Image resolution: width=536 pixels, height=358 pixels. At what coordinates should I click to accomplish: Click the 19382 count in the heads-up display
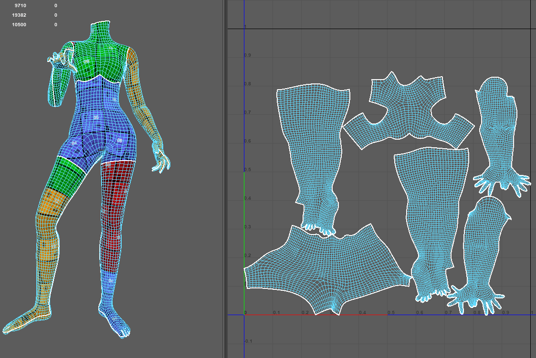19,15
